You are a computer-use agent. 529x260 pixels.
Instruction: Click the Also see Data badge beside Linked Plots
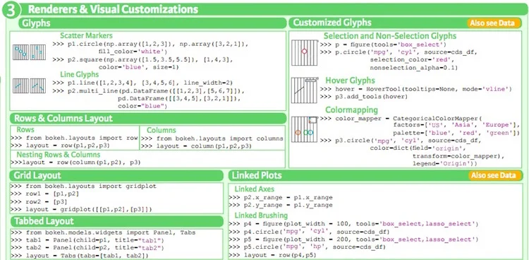click(x=495, y=175)
